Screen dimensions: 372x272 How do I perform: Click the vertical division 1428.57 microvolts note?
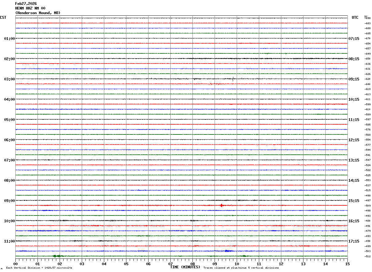pos(39,268)
